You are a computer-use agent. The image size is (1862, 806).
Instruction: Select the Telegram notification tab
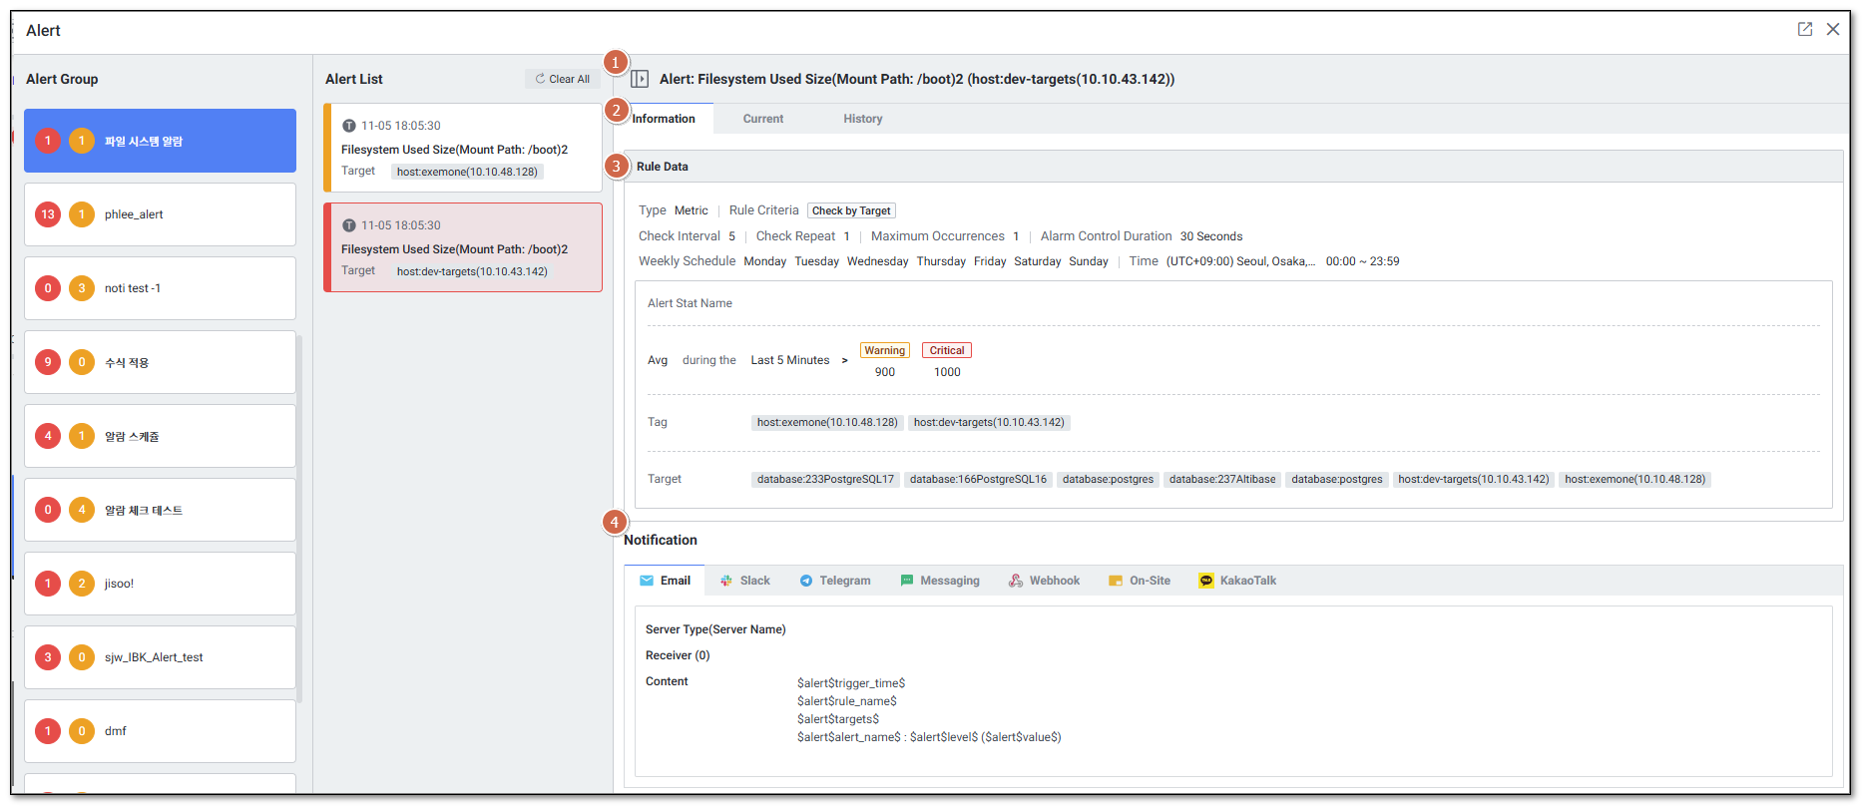point(835,581)
